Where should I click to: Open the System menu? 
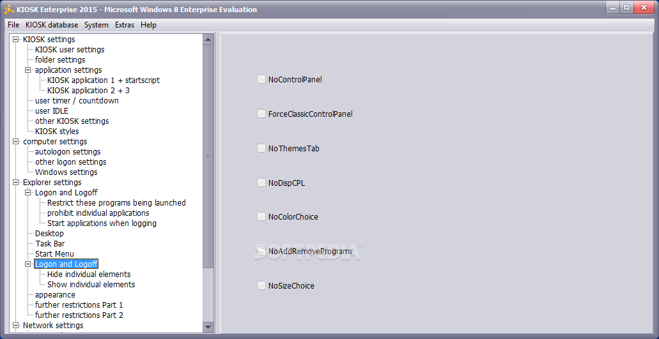(97, 25)
